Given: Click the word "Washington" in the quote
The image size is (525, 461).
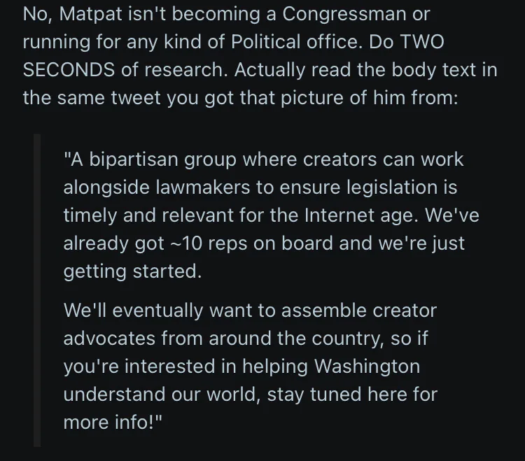Looking at the screenshot, I should [x=367, y=367].
